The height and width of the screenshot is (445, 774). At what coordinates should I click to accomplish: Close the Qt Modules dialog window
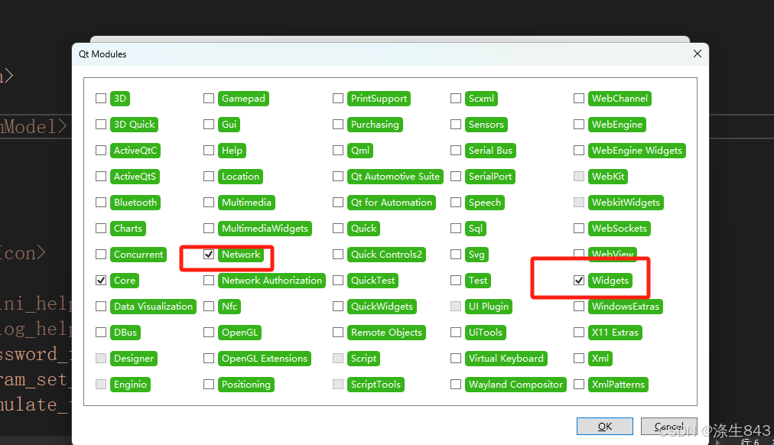click(698, 54)
